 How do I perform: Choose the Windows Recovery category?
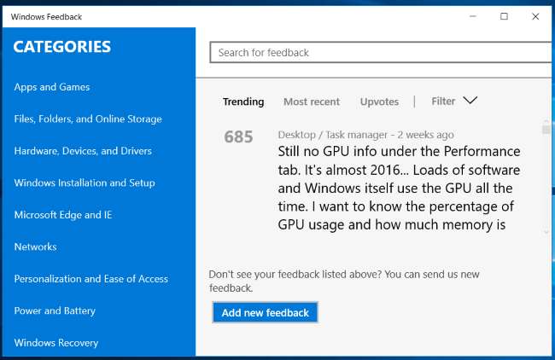tap(56, 343)
